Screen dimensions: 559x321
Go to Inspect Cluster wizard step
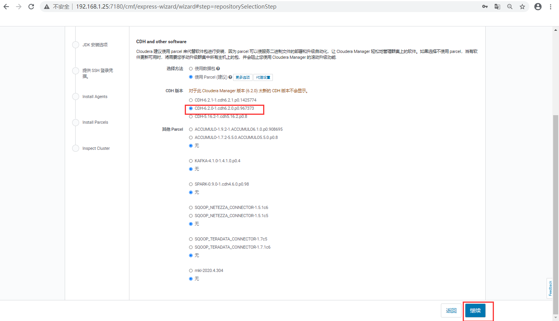[x=96, y=148]
